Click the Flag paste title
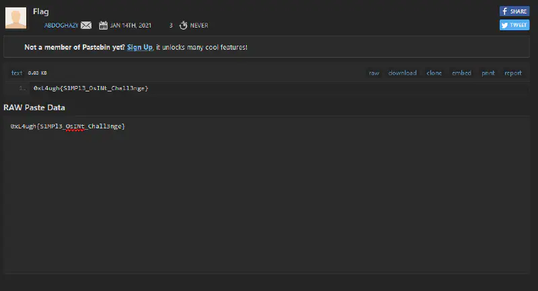This screenshot has height=291, width=538. point(40,12)
